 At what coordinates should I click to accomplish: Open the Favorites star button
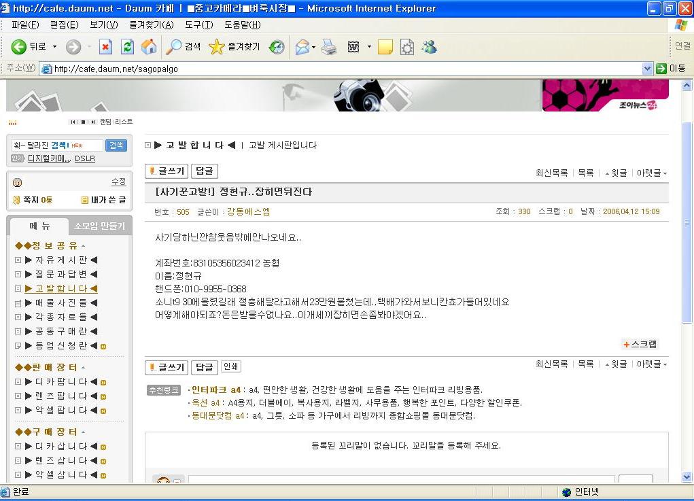click(x=235, y=47)
